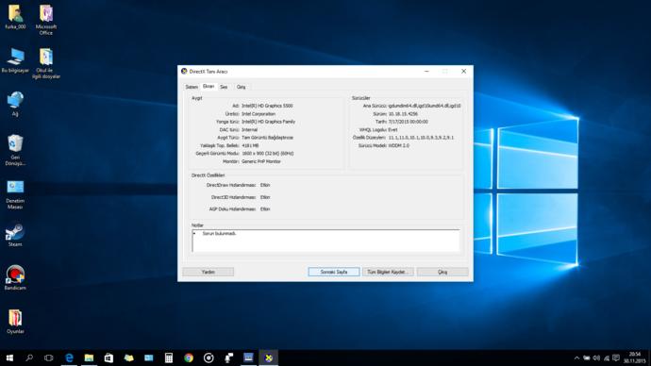Click the Çıkış button

point(442,272)
